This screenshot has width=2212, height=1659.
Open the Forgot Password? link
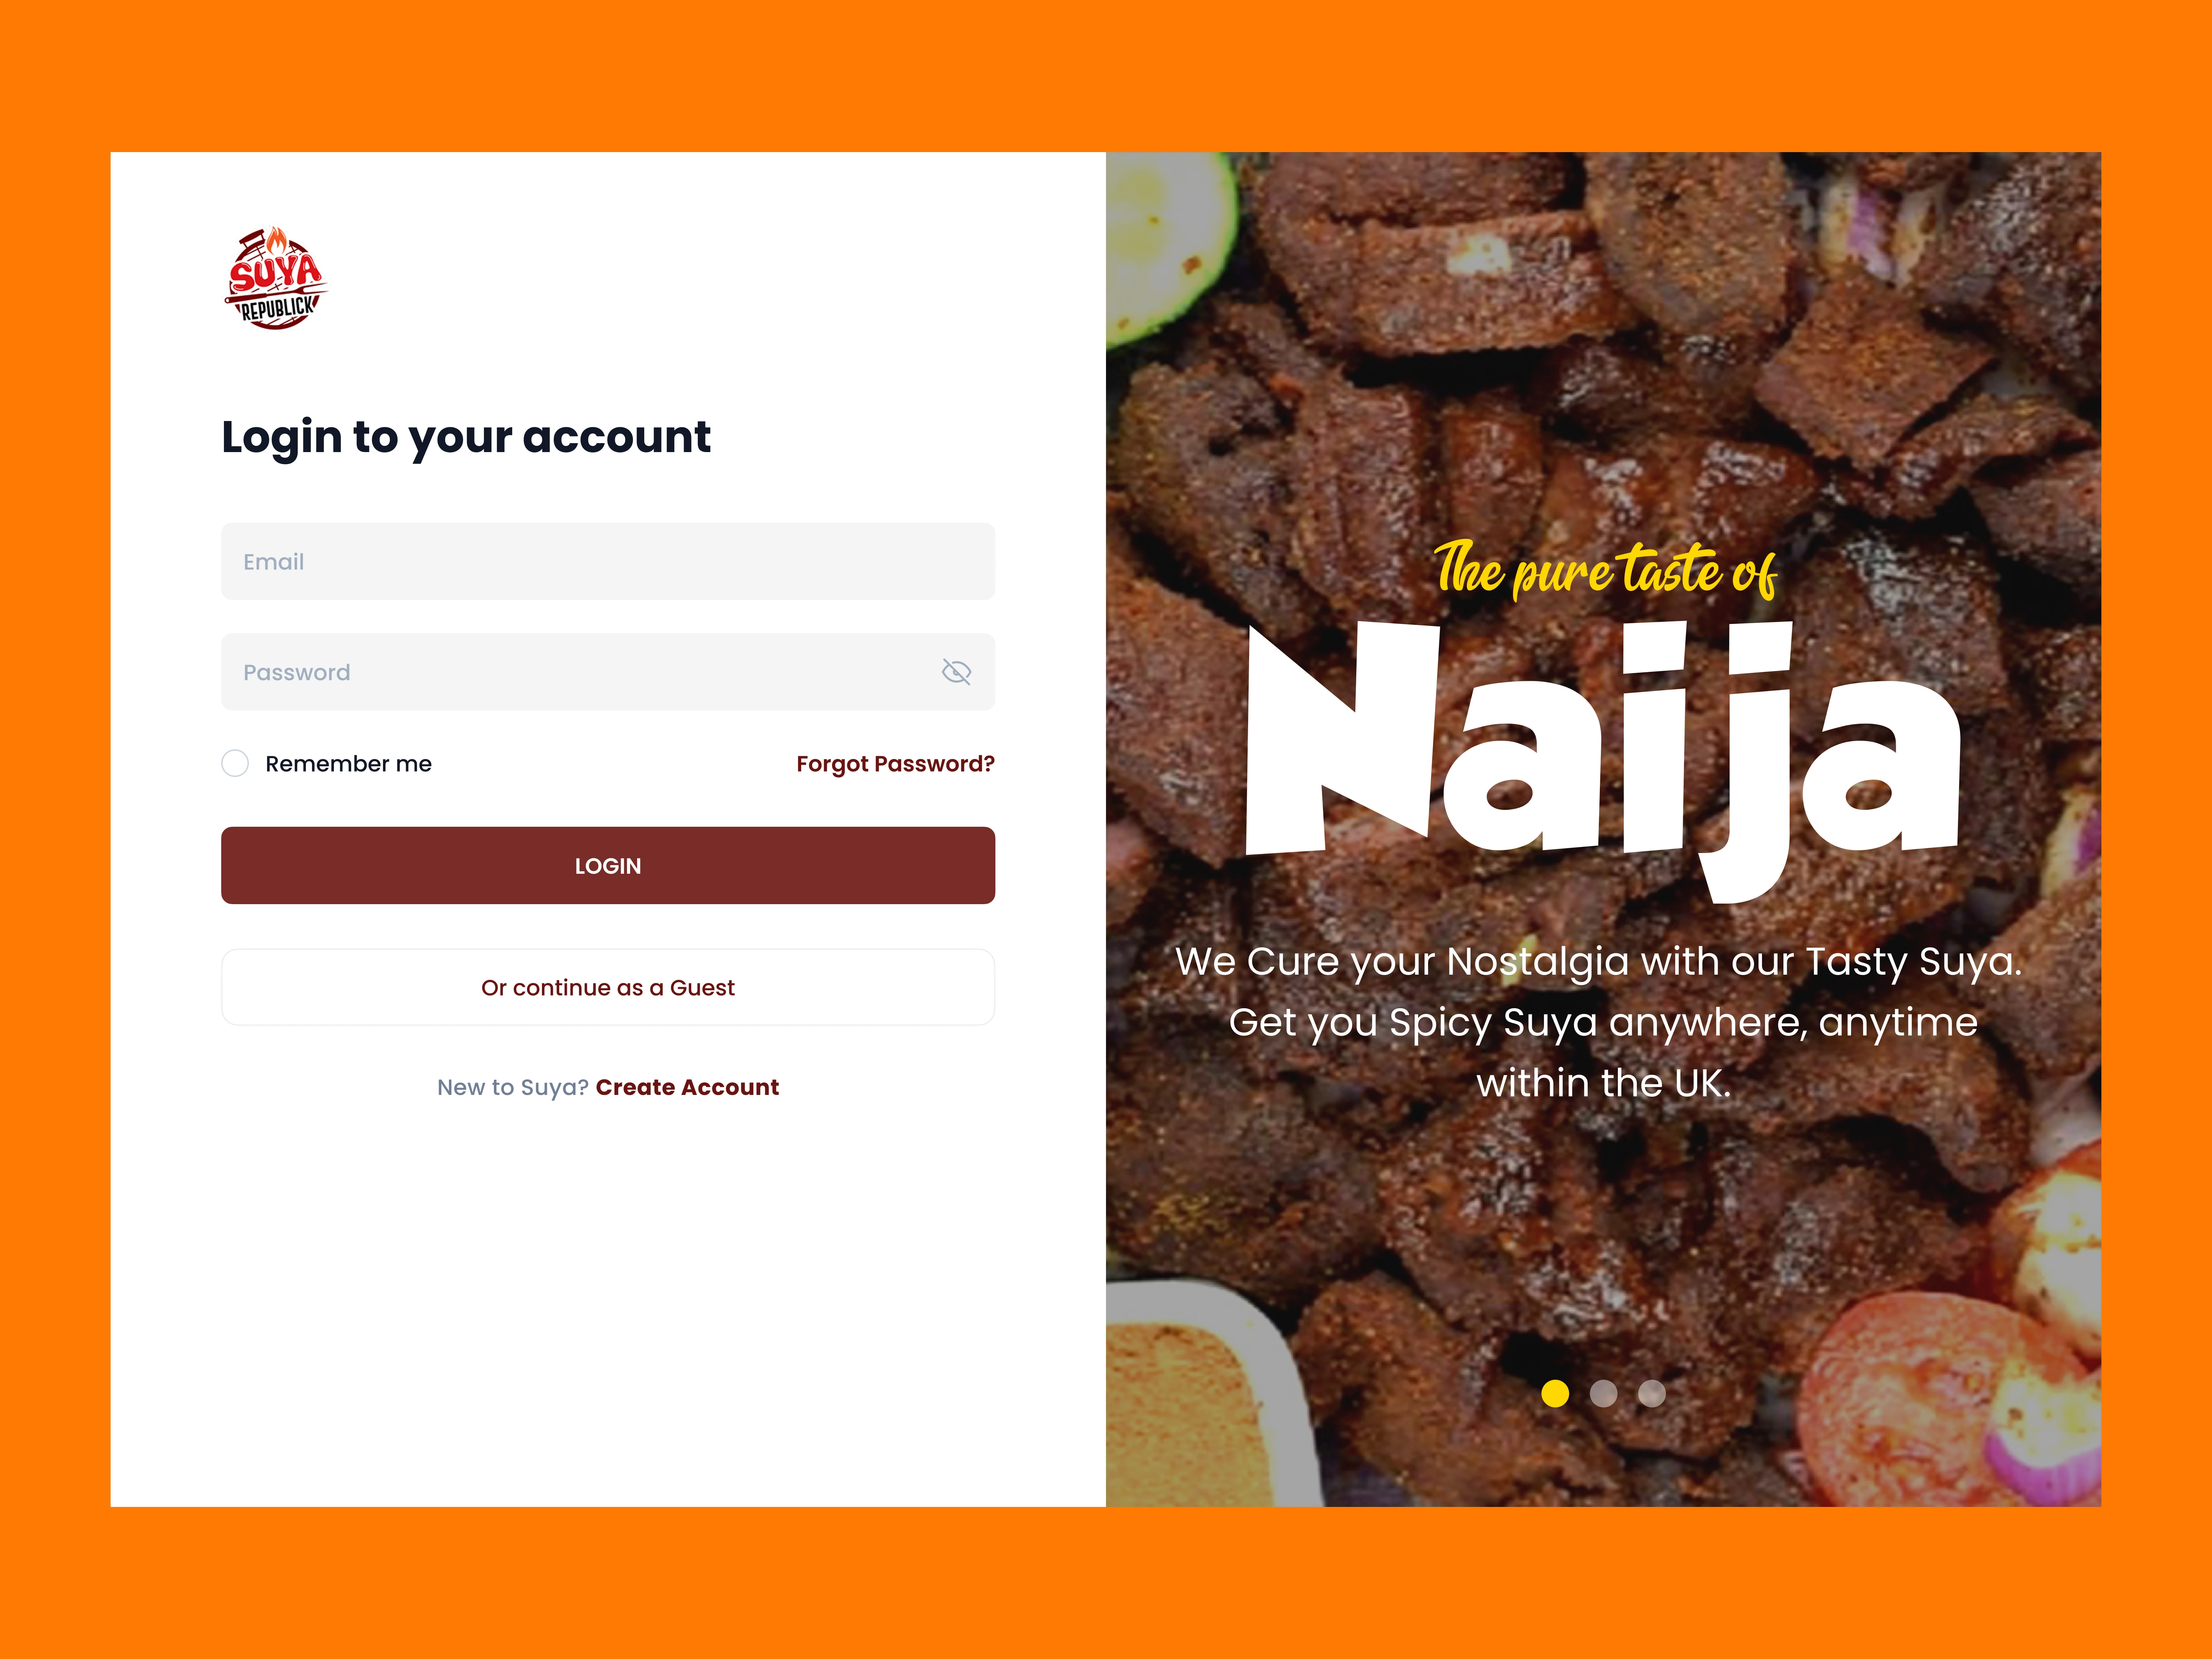pos(895,764)
